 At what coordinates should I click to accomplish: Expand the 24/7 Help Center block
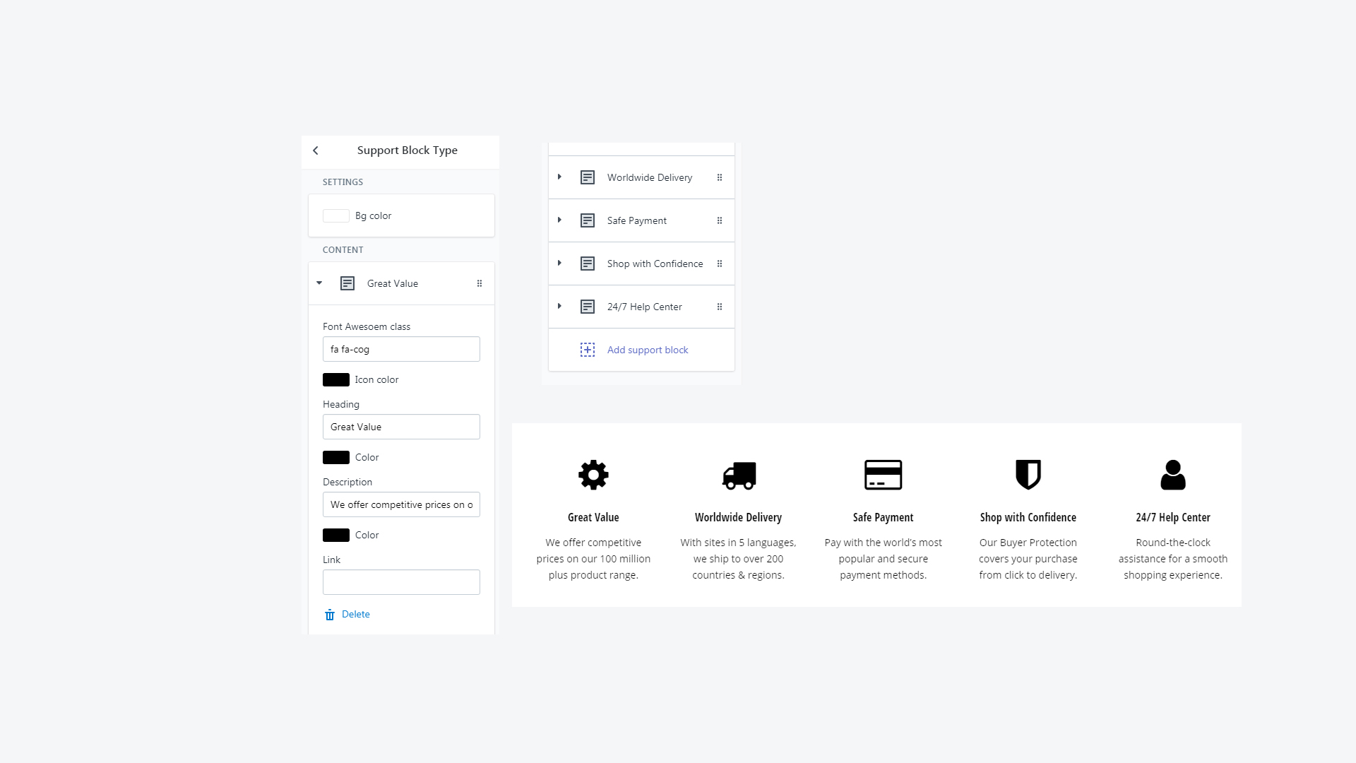560,307
